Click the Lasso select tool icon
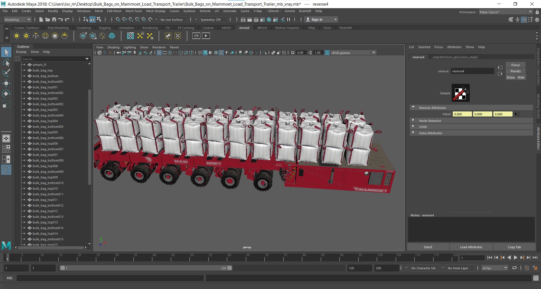This screenshot has width=541, height=289. pos(6,63)
